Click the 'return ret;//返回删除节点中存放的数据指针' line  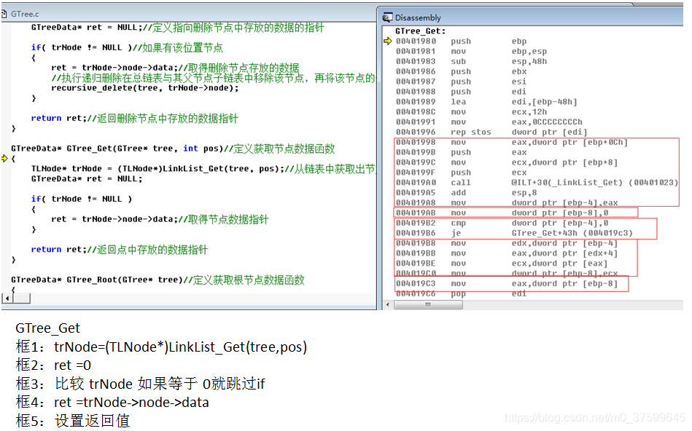[135, 118]
